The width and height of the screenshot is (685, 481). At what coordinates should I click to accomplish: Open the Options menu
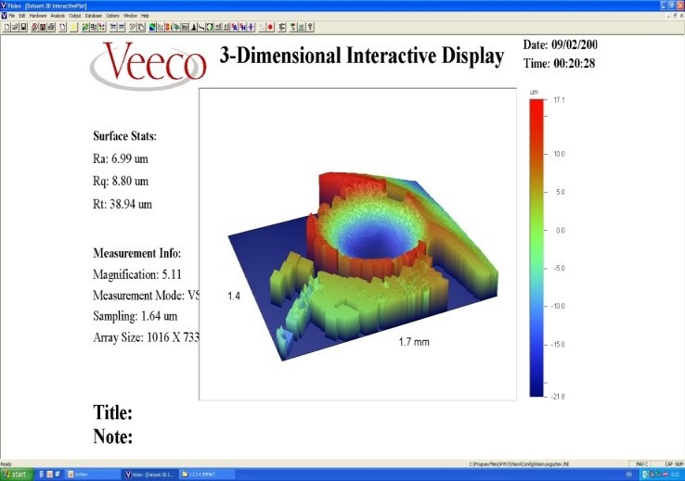click(112, 16)
